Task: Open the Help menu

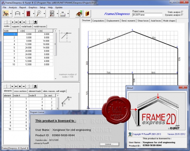Action: click(x=50, y=7)
